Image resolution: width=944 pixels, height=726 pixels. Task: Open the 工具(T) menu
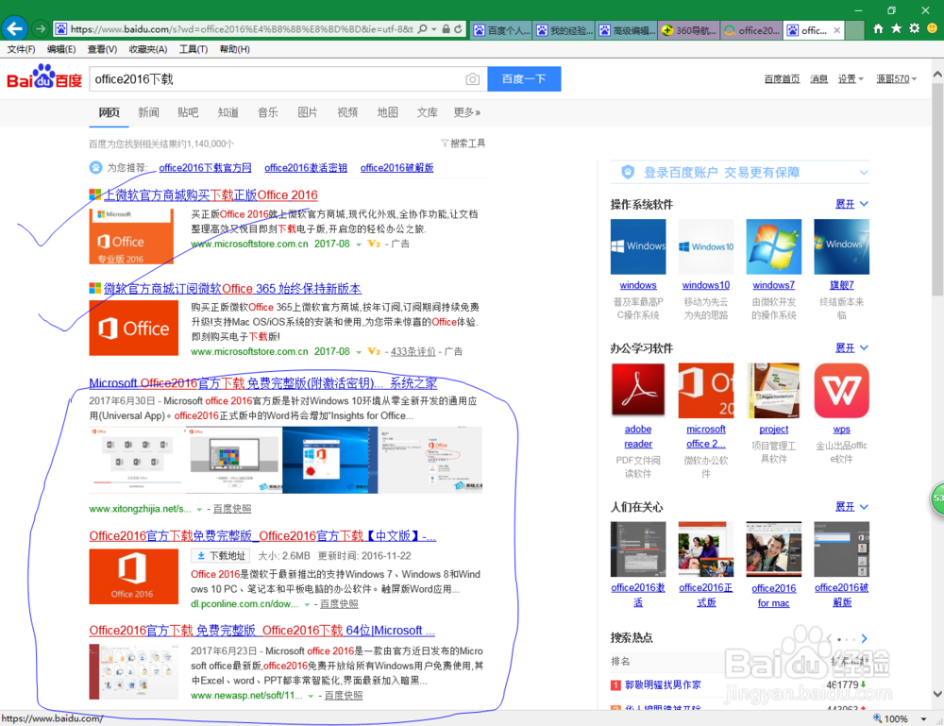click(x=194, y=49)
